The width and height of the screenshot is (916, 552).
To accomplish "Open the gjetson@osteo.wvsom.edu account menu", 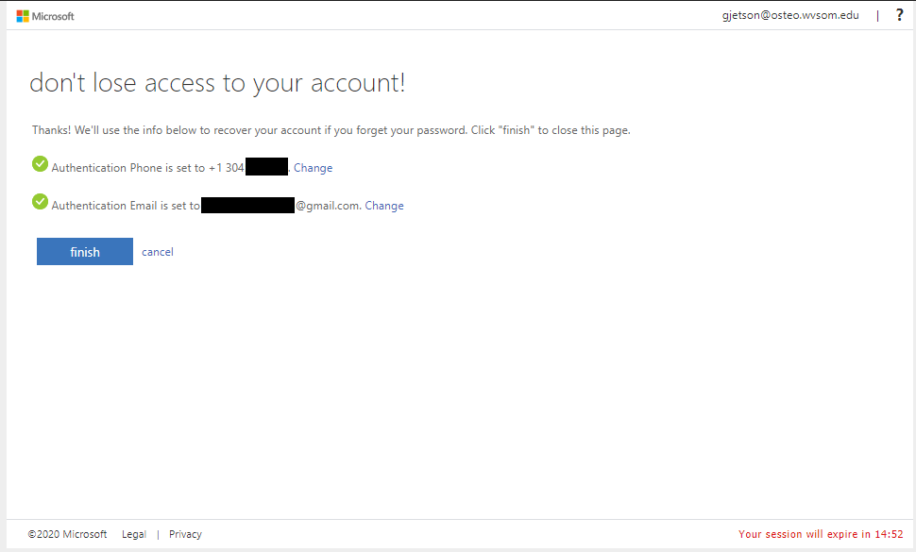I will 790,16.
